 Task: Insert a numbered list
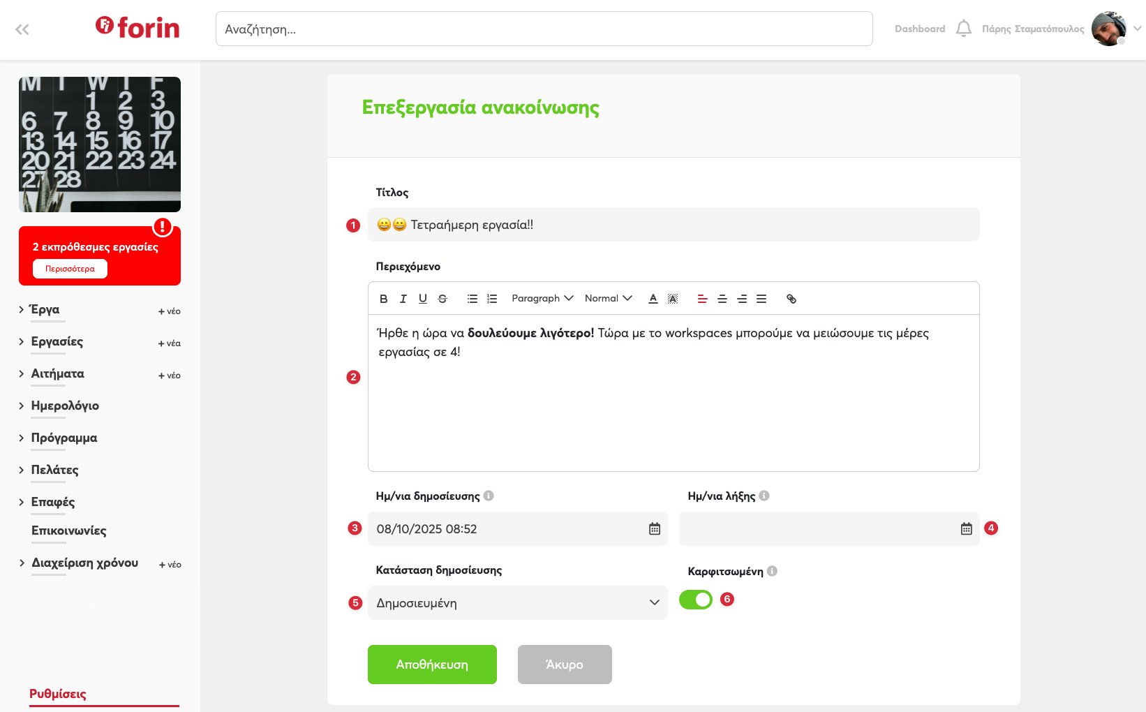(x=492, y=299)
